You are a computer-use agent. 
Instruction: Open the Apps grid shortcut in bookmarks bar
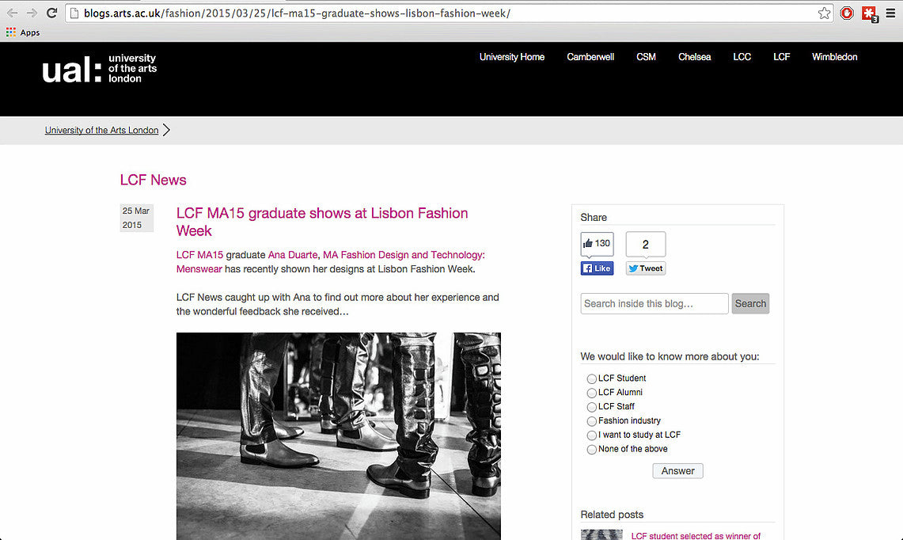point(23,32)
